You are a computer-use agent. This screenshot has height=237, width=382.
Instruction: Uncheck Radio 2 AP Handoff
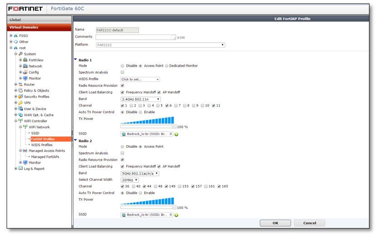click(x=159, y=166)
